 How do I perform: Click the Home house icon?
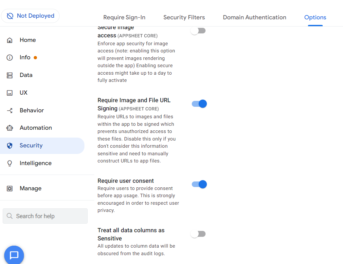[x=9, y=40]
